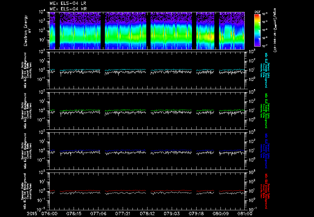Click the '077:06' time tick label
This screenshot has width=314, height=217.
pyautogui.click(x=98, y=214)
